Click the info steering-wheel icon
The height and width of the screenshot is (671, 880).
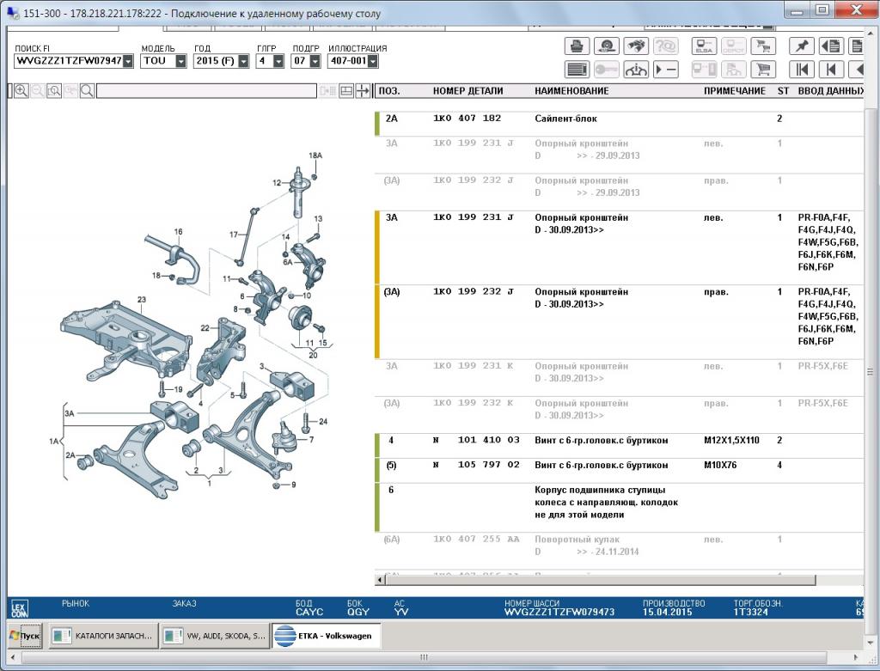[x=636, y=70]
